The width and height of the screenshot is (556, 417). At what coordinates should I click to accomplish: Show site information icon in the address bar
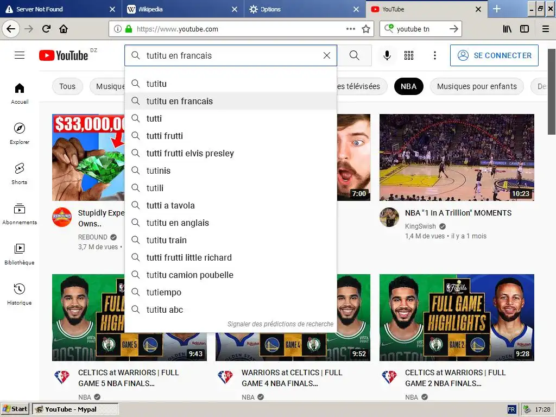(117, 29)
